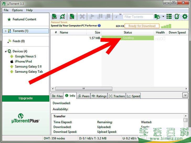Open the search provider dropdown arrow

[x=163, y=16]
